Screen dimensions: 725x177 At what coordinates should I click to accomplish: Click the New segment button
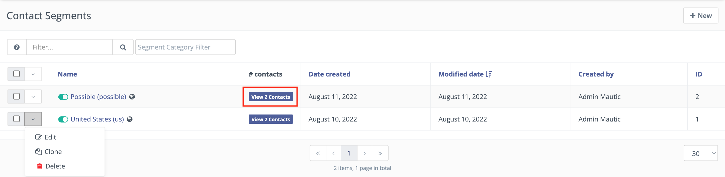700,16
